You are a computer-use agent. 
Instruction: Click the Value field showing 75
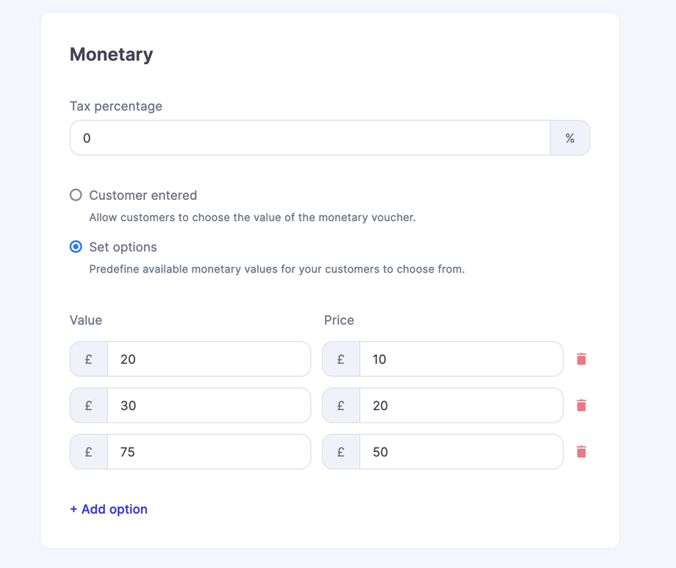pos(209,452)
